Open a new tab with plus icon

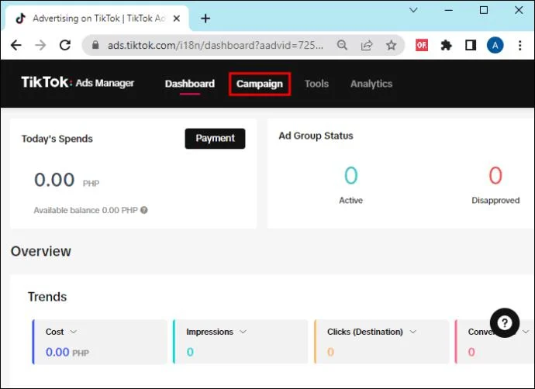205,19
